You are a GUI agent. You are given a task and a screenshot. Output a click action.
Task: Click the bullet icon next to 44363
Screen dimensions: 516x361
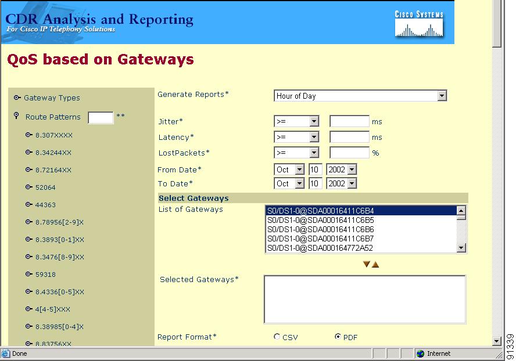[x=29, y=204]
